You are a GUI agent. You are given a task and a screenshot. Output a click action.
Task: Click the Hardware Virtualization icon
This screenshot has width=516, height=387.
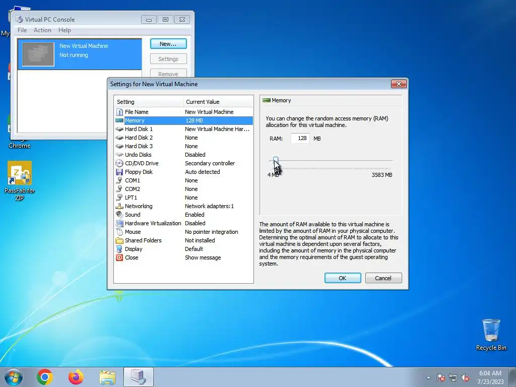[x=119, y=223]
